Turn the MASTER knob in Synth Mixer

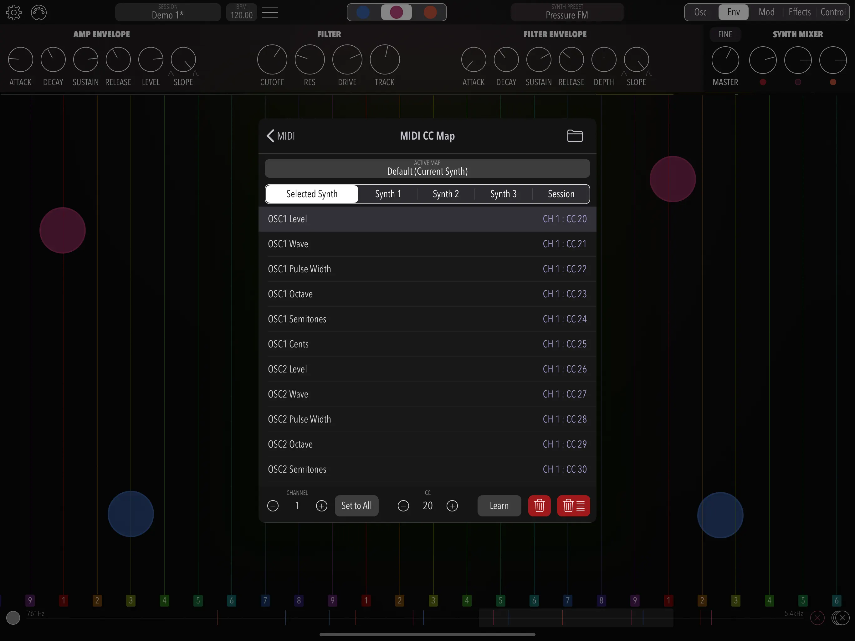[x=725, y=60]
